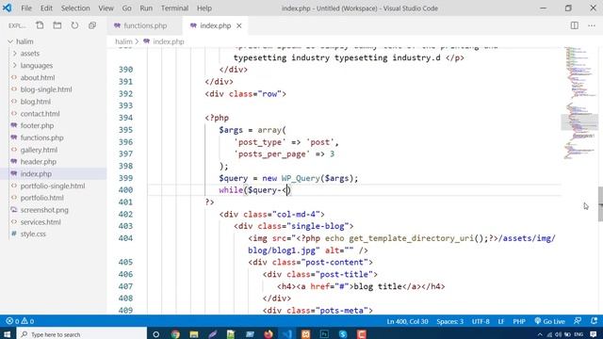
Task: Change language mode via PHP entry
Action: click(519, 321)
